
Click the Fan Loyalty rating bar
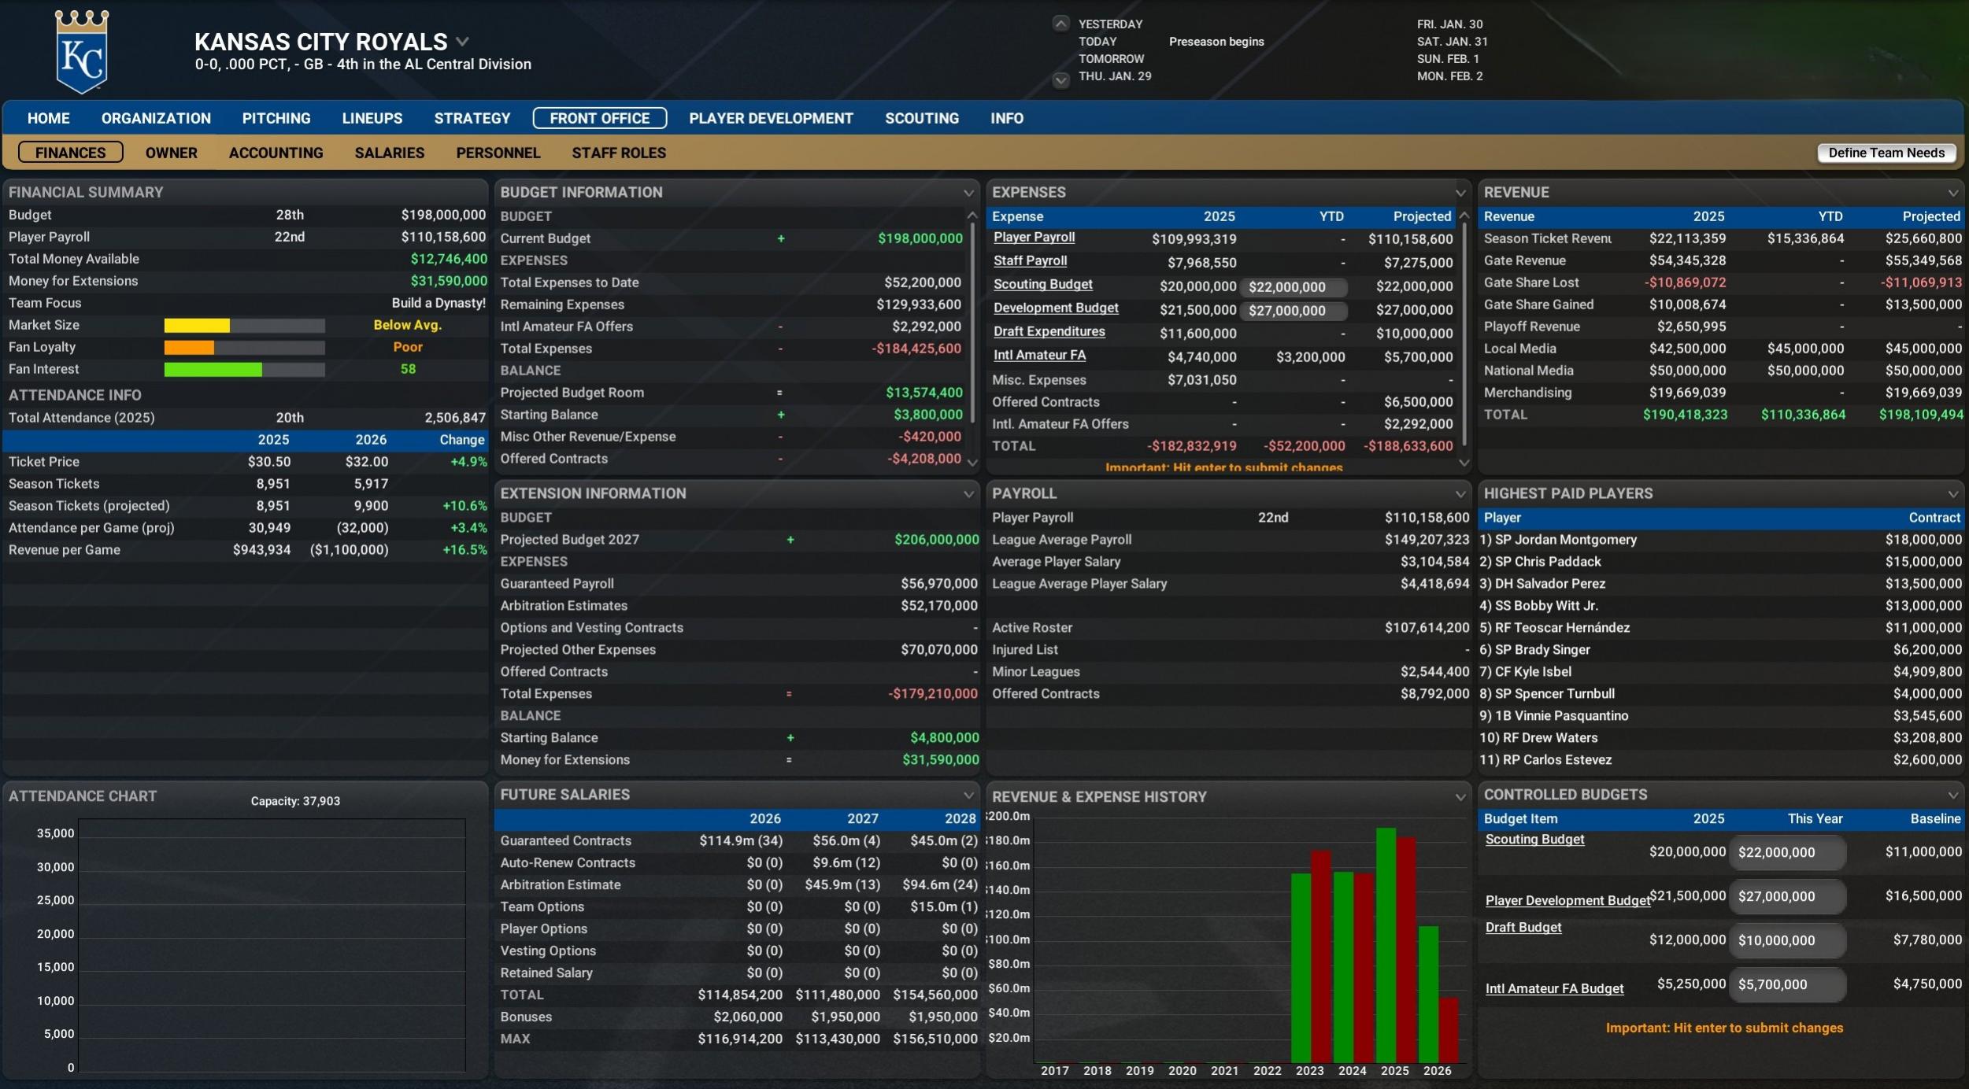(244, 348)
